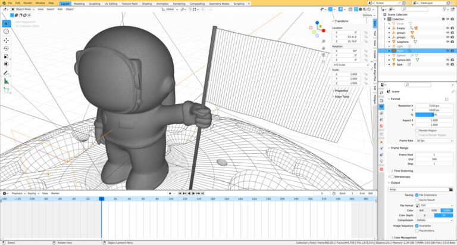457x245 pixels.
Task: Choose RGB color mode button
Action: pos(434,210)
